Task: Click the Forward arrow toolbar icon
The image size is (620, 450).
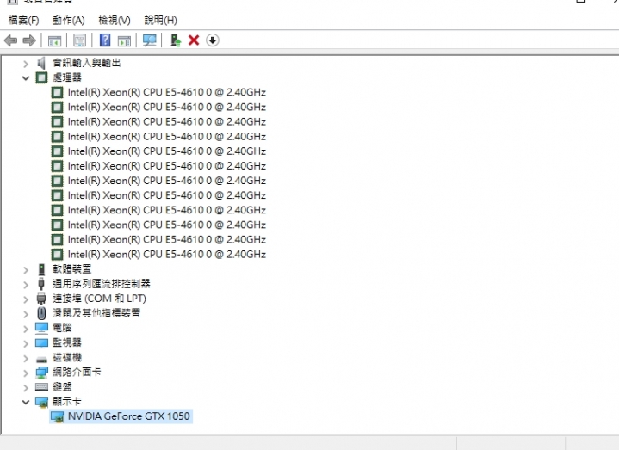Action: (x=29, y=40)
